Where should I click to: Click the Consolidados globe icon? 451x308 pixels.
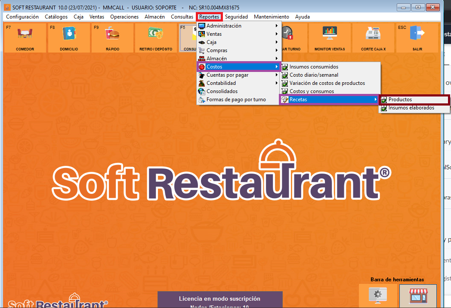pos(202,91)
